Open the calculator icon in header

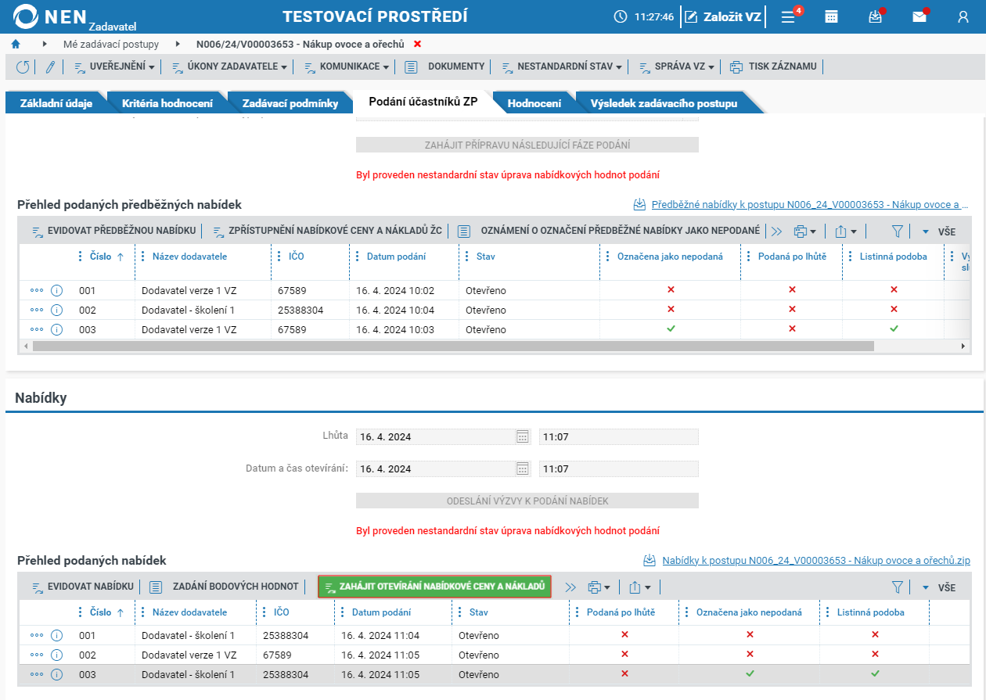pyautogui.click(x=832, y=16)
